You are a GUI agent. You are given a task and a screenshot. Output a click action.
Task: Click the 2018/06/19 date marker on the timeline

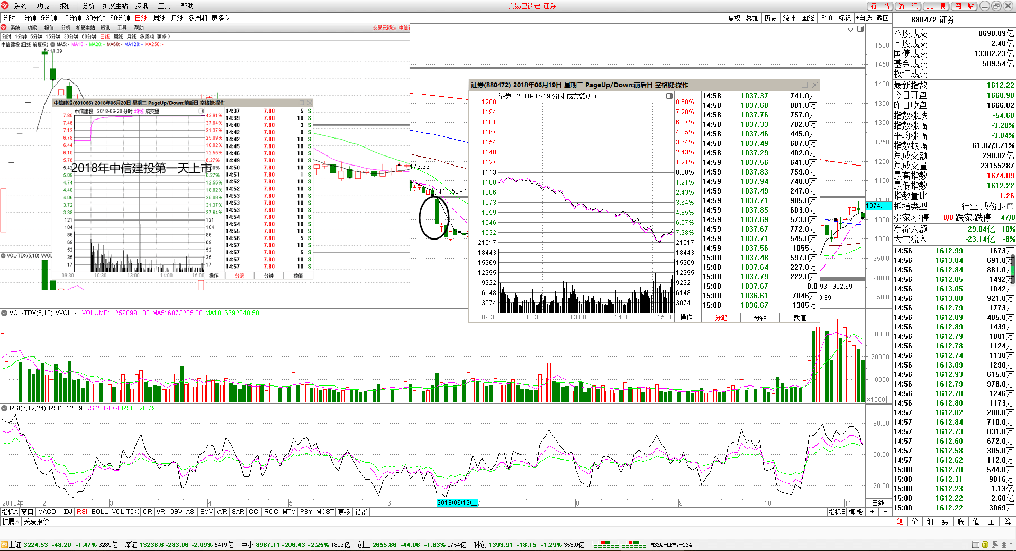coord(457,503)
